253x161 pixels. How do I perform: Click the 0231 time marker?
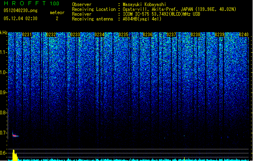[x=27, y=35]
